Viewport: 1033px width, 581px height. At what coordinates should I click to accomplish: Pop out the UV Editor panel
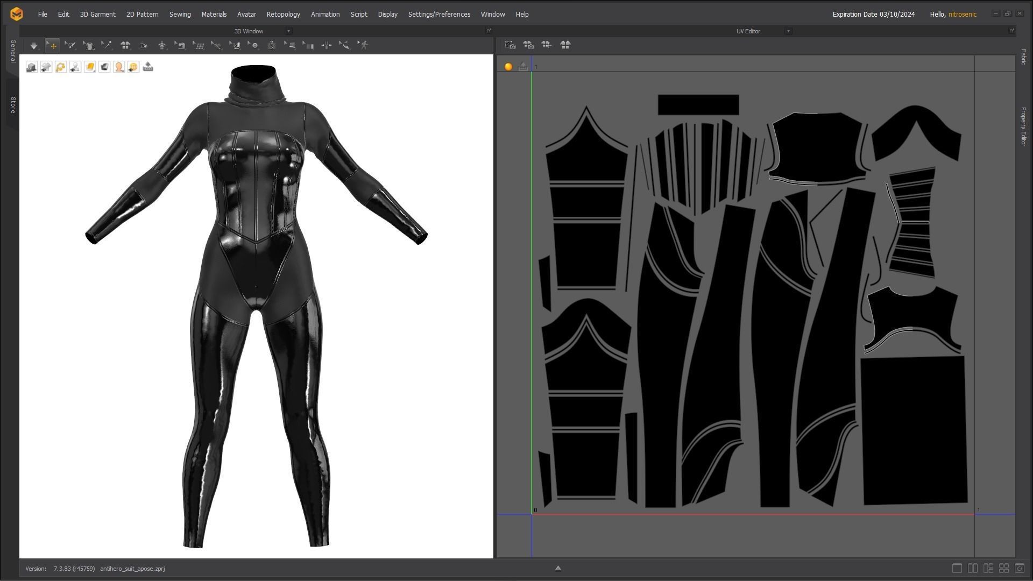1011,31
